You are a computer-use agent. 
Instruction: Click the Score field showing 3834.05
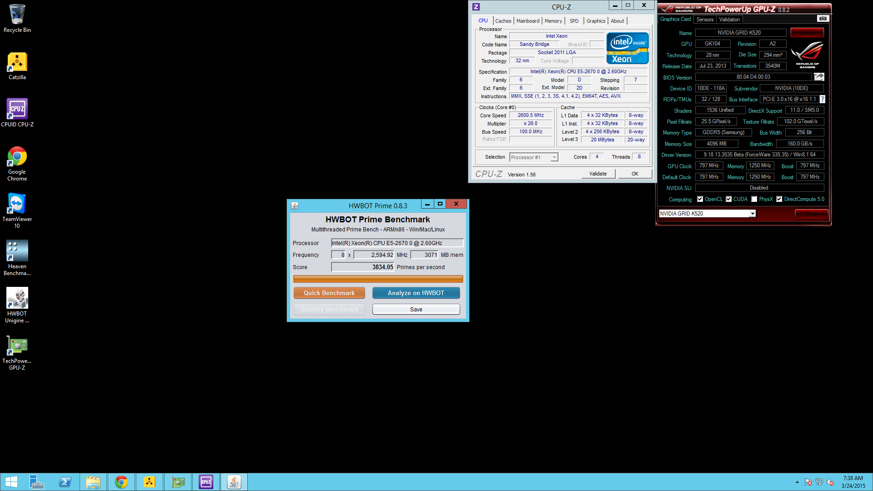click(362, 267)
